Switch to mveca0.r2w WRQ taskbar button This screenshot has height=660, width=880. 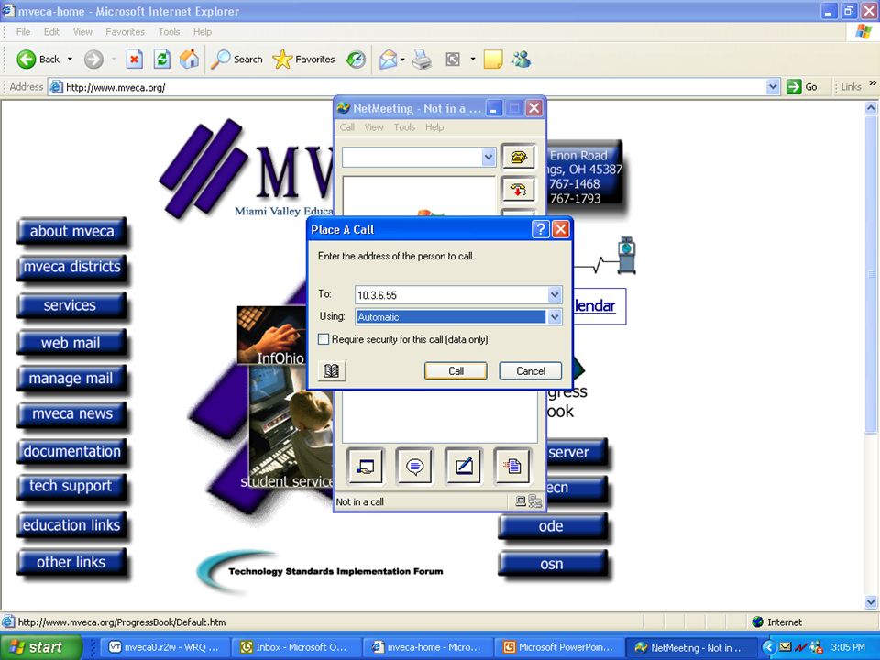click(166, 647)
